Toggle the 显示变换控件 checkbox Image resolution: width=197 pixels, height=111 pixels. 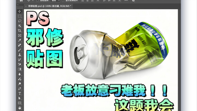coord(63,1)
